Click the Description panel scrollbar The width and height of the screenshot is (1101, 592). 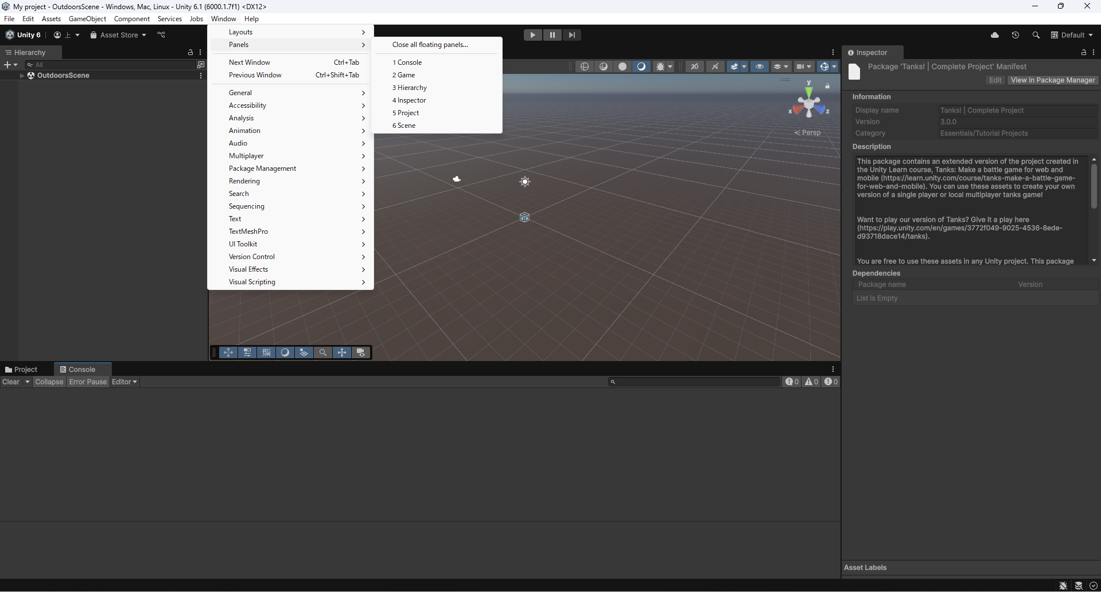click(1094, 185)
